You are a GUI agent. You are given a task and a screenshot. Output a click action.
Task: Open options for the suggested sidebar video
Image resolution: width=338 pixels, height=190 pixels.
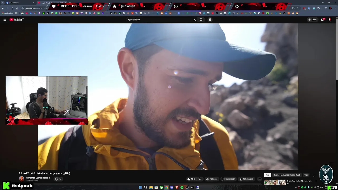pos(316,181)
